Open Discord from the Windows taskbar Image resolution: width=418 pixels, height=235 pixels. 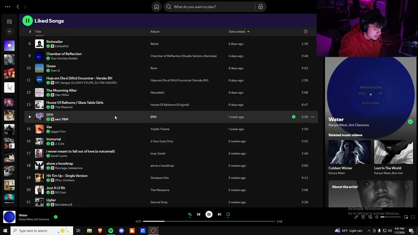click(121, 231)
